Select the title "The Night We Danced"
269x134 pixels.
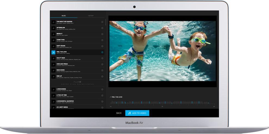pyautogui.click(x=64, y=22)
